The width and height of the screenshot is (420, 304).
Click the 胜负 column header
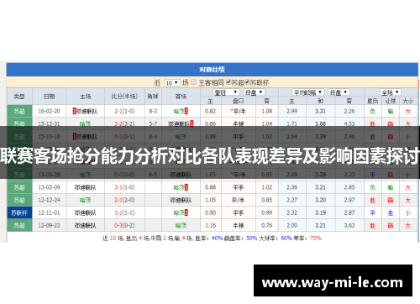click(373, 101)
